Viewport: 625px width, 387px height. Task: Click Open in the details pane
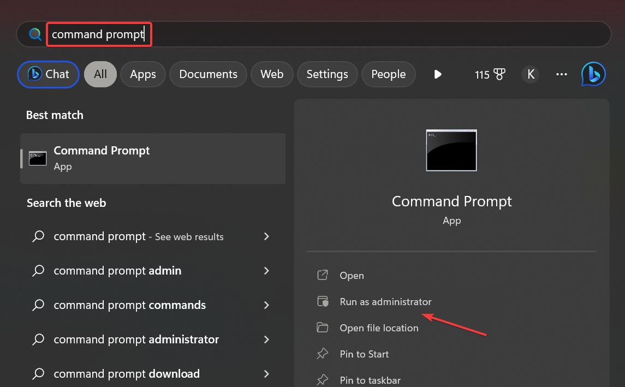tap(352, 276)
